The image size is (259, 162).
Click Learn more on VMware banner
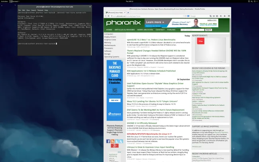155,22
